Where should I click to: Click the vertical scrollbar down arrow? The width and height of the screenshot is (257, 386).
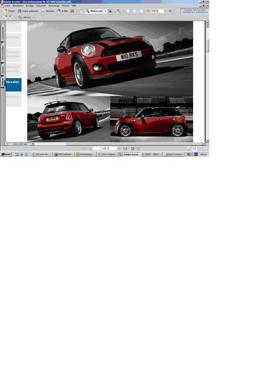(207, 141)
